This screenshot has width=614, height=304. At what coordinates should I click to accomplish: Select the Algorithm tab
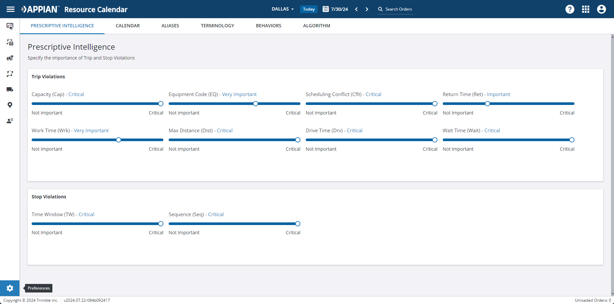click(x=317, y=26)
